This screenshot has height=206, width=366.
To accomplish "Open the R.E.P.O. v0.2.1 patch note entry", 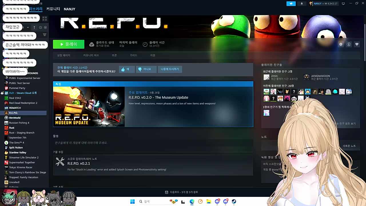I will pos(153,165).
